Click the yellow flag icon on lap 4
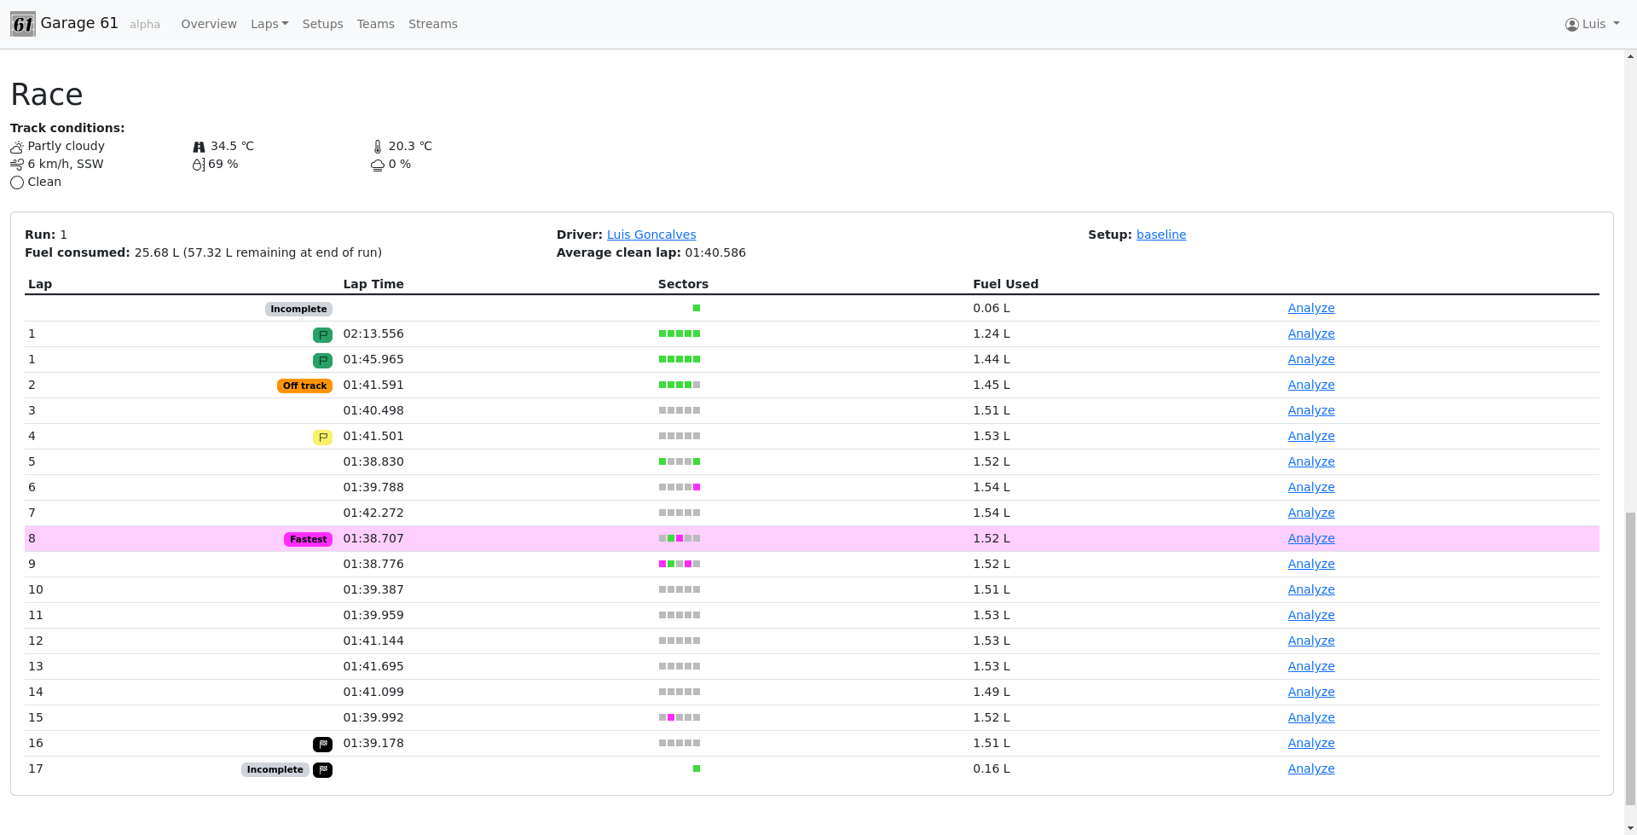 (322, 438)
